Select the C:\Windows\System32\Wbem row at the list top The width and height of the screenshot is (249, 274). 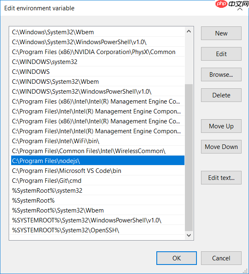pos(98,32)
